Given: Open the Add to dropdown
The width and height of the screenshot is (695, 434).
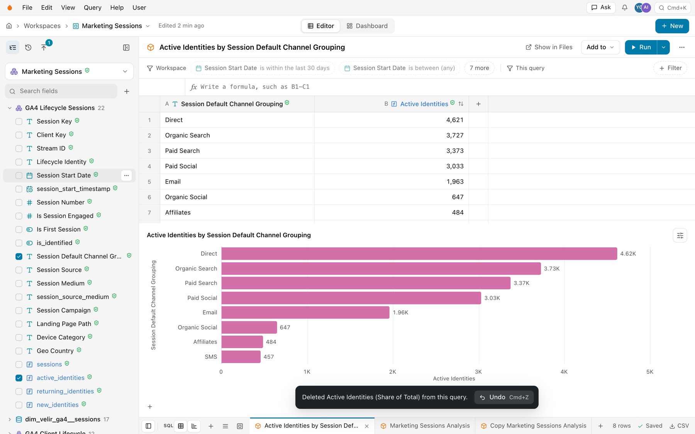Looking at the screenshot, I should tap(600, 47).
